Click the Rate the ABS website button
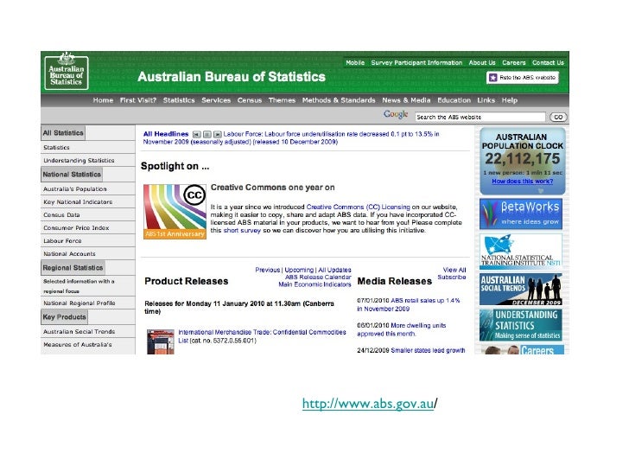 522,78
